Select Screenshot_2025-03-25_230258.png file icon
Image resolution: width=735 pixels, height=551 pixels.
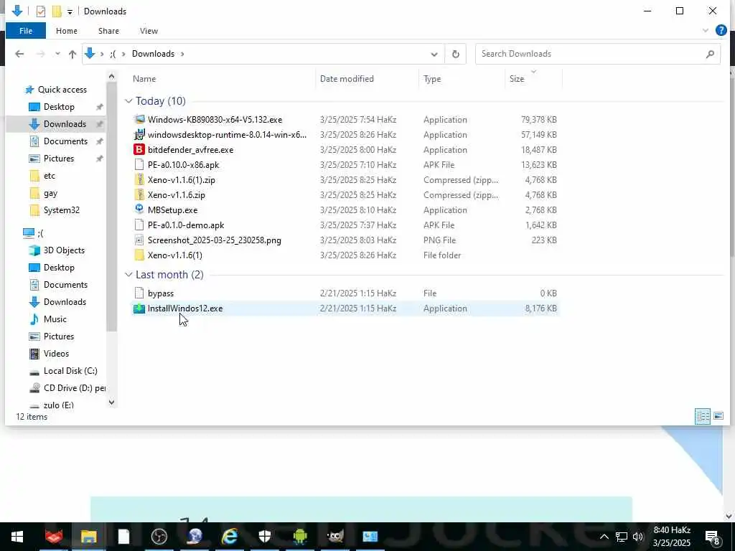click(x=139, y=240)
